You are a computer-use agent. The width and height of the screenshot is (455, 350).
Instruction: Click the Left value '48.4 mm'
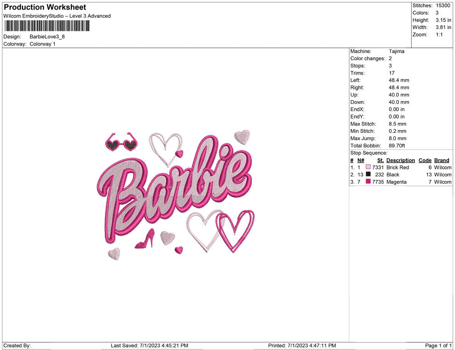399,80
